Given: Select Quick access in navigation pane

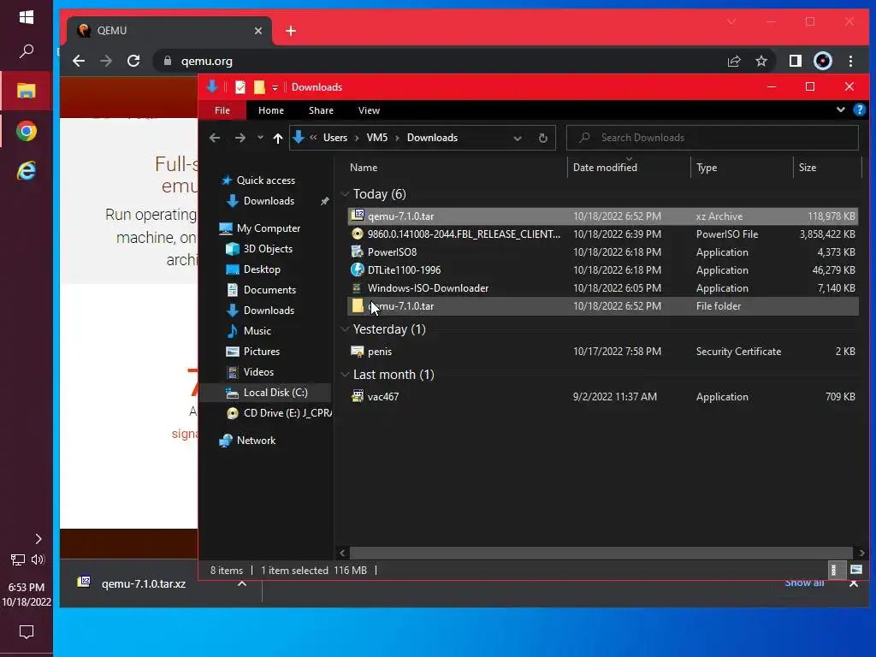Looking at the screenshot, I should (x=266, y=181).
